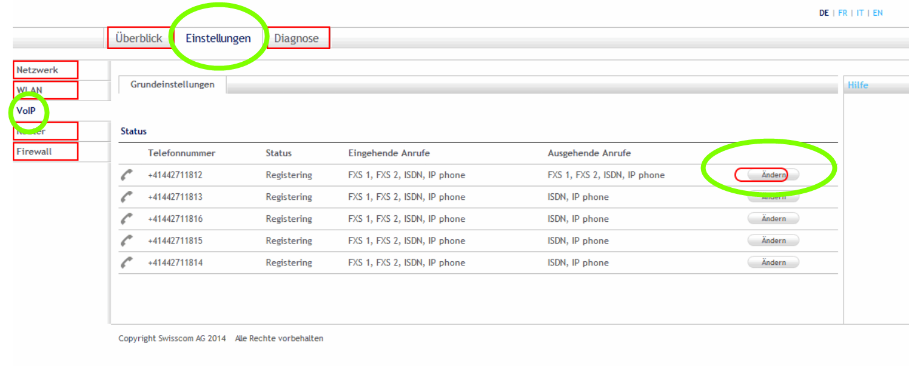Click the phone icon beside +41442711815
The width and height of the screenshot is (909, 366).
pyautogui.click(x=126, y=241)
